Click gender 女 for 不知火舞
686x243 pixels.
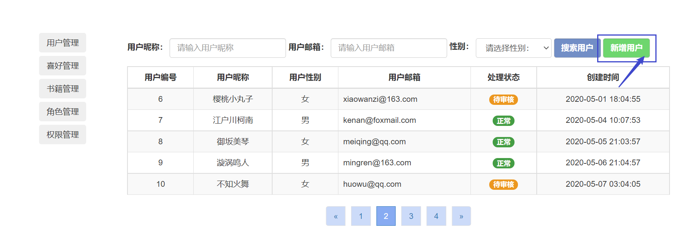point(305,184)
